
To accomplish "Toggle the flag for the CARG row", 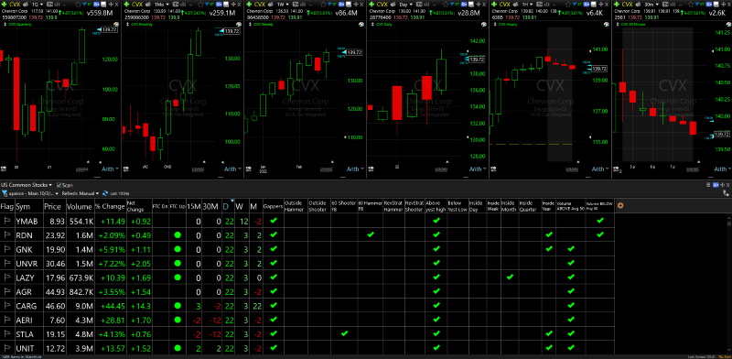I will (7, 306).
